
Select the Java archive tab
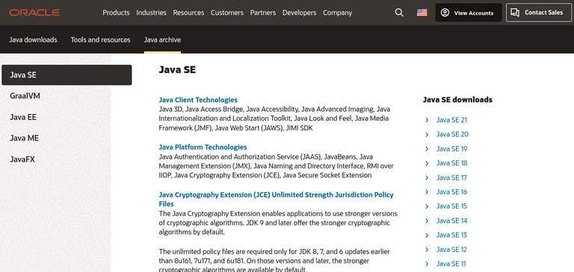(162, 39)
